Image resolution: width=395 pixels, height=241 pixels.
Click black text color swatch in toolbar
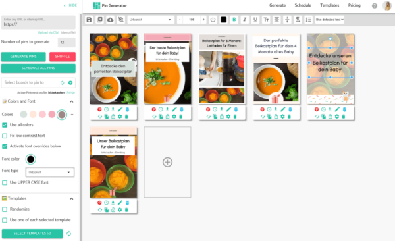(223, 20)
